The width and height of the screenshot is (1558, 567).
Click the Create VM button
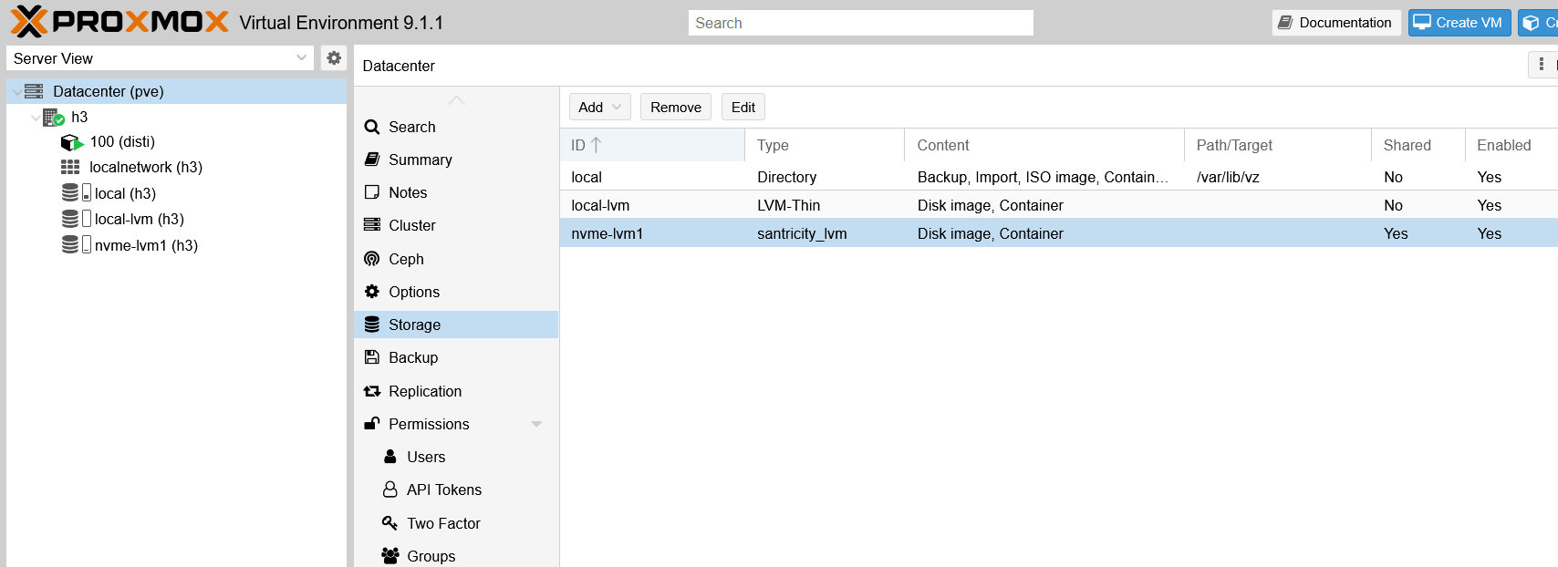[x=1459, y=23]
